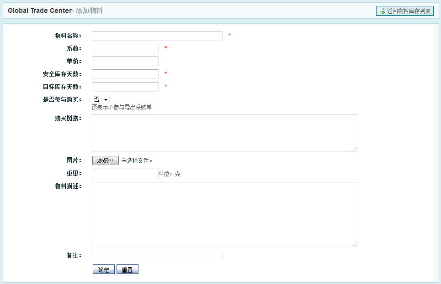Click the 购买链接 textarea resize handle
This screenshot has width=441, height=284.
tap(355, 149)
